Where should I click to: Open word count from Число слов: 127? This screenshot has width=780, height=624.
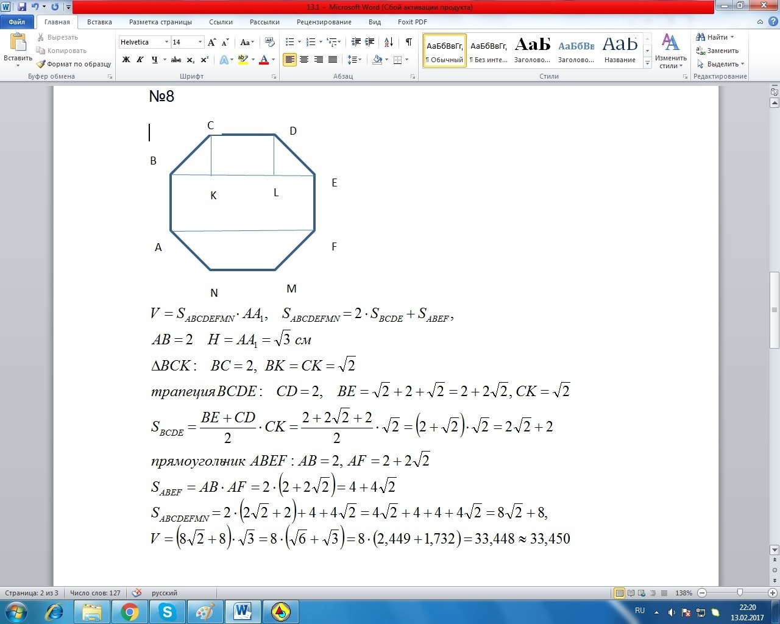[95, 593]
